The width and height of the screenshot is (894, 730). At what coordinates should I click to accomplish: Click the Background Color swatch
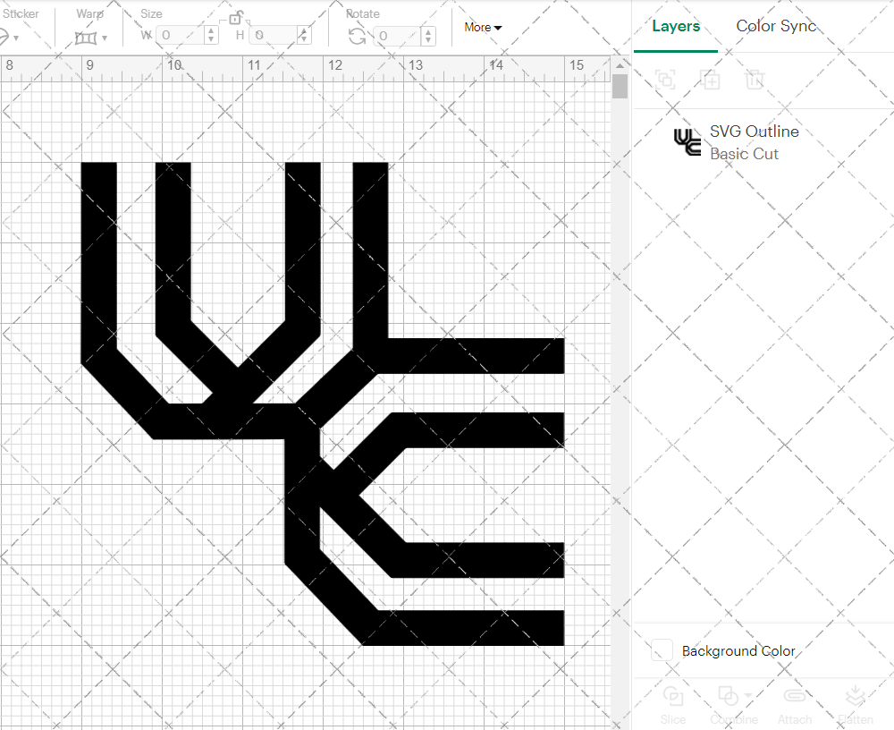(x=662, y=650)
